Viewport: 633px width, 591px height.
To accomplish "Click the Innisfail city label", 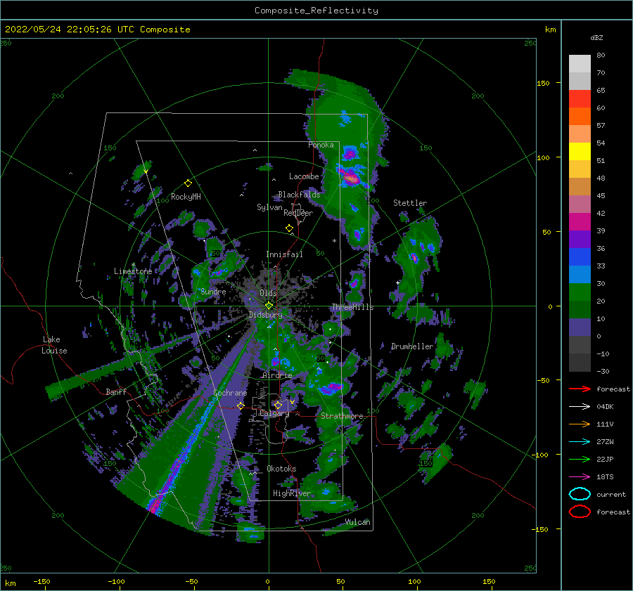I will [284, 254].
